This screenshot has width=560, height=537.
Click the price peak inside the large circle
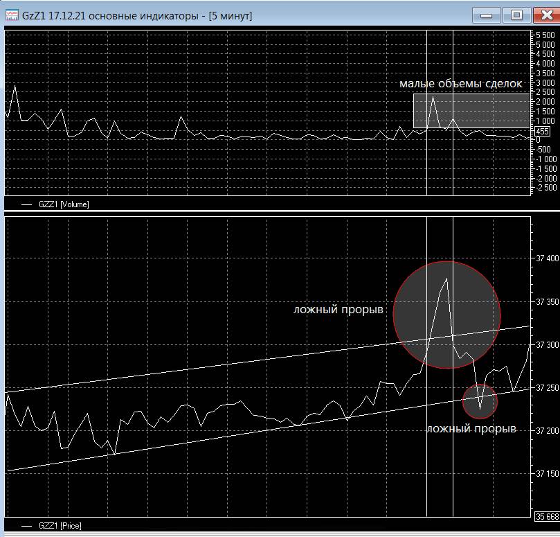pyautogui.click(x=446, y=278)
